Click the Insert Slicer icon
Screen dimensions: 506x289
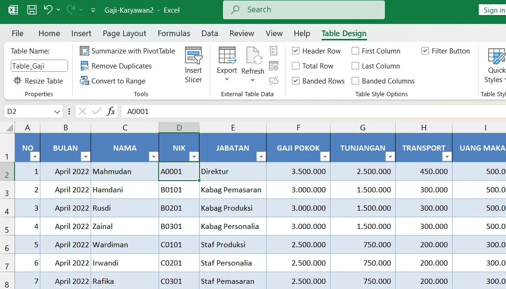pos(193,55)
